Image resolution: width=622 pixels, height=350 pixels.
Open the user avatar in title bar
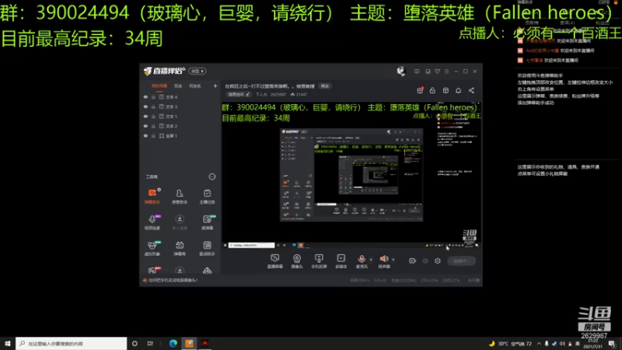point(401,71)
